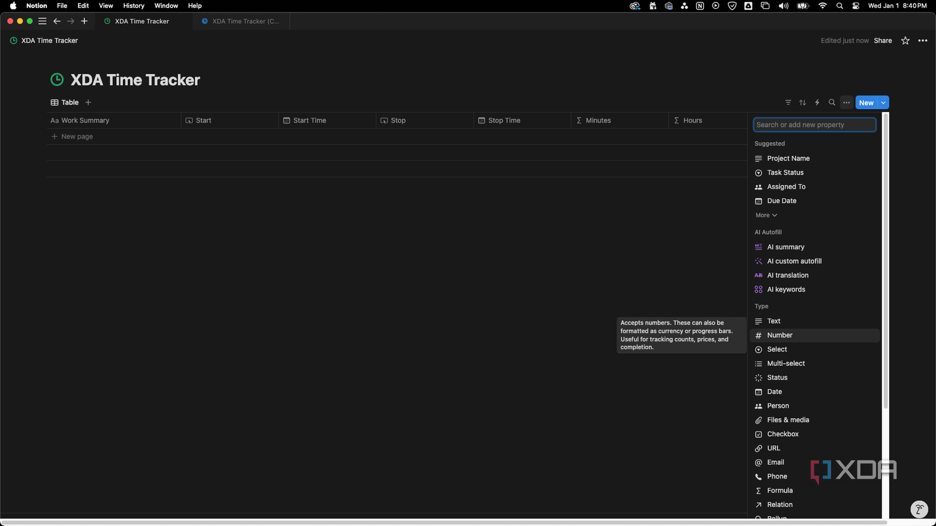Open the help button at bottom right
This screenshot has height=526, width=936.
[919, 509]
